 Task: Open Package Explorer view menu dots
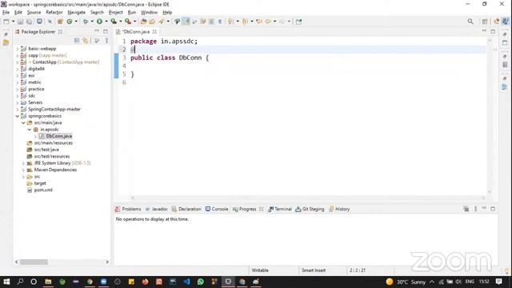[x=106, y=41]
